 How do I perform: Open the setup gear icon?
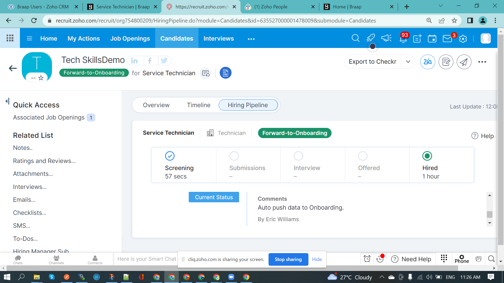point(463,39)
